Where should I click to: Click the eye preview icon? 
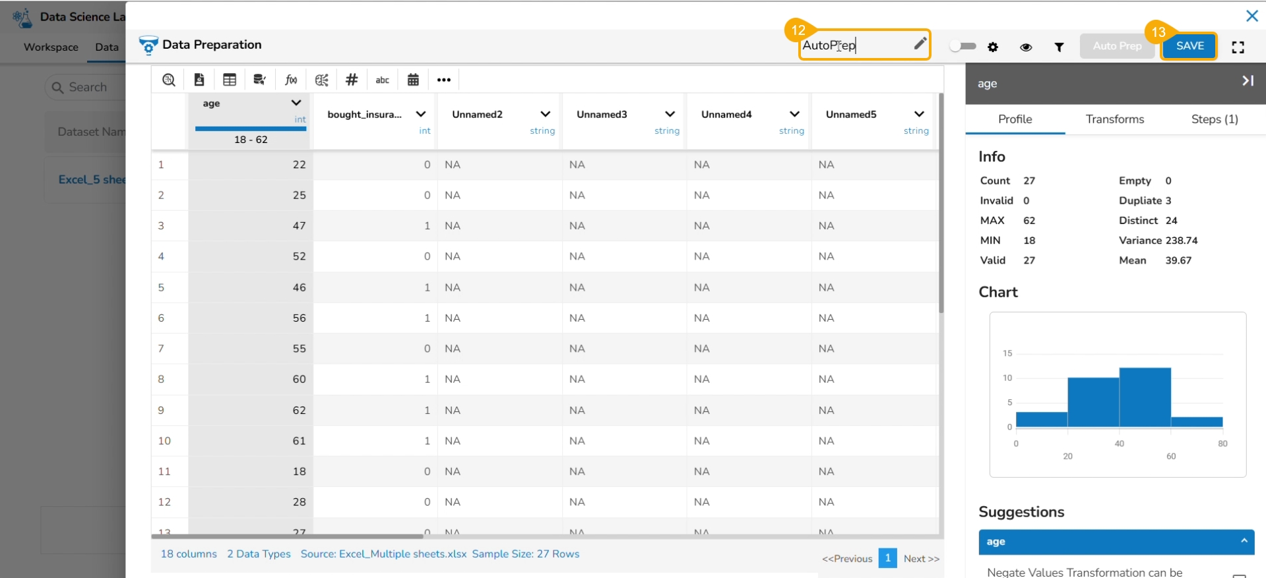(1026, 47)
